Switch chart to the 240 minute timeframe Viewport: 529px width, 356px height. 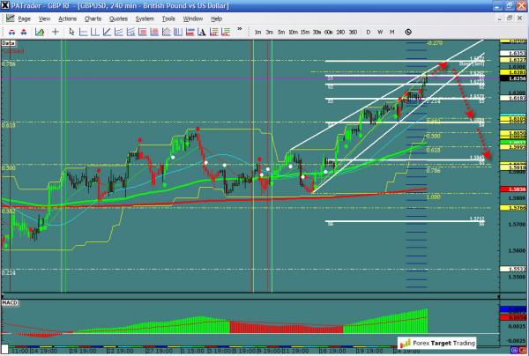339,33
